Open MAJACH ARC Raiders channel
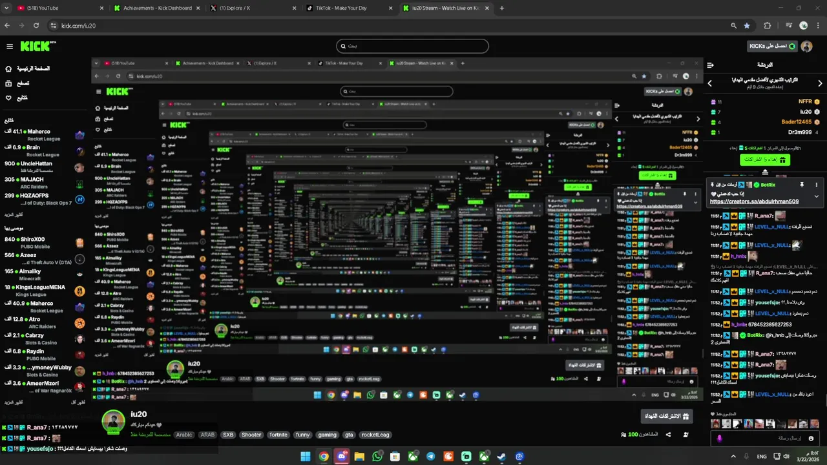827x465 pixels. coord(44,183)
